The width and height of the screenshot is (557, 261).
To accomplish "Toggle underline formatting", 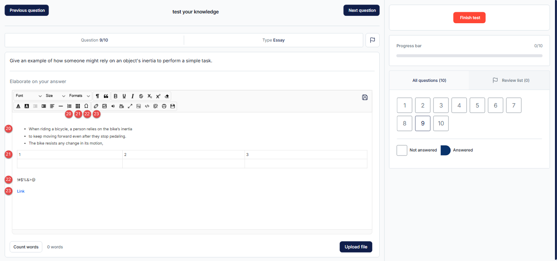I will pyautogui.click(x=124, y=96).
